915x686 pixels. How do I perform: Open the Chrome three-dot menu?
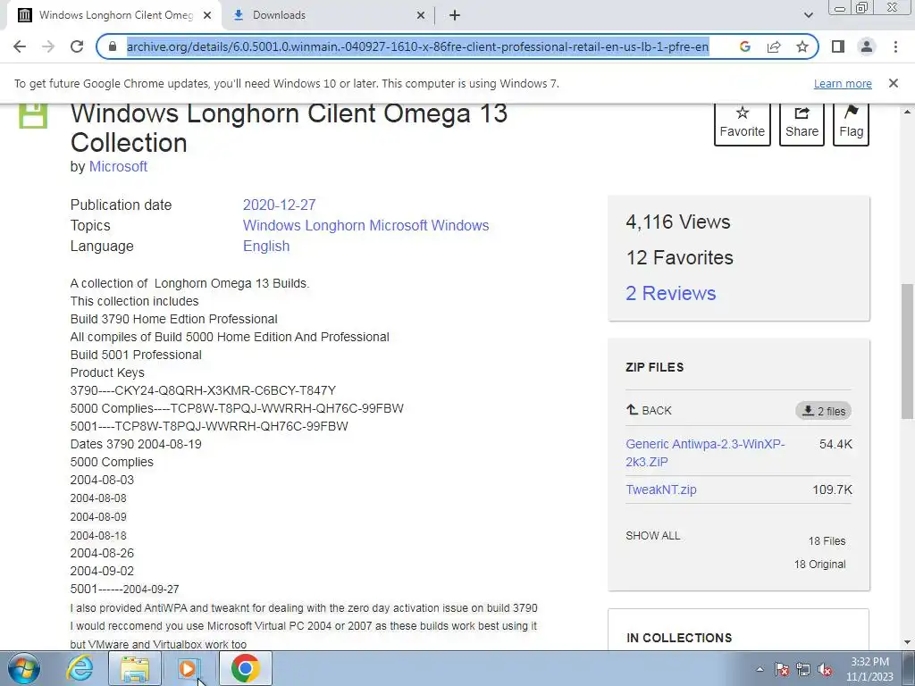895,46
